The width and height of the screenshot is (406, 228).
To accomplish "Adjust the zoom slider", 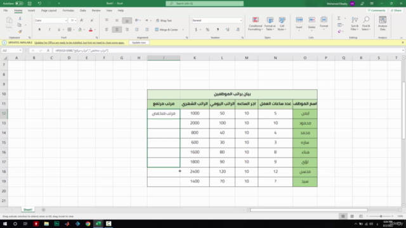I will [381, 216].
